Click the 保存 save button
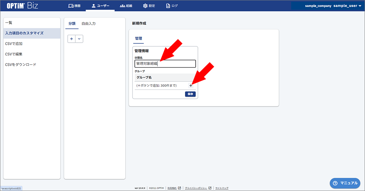This screenshot has width=365, height=191. 190,94
